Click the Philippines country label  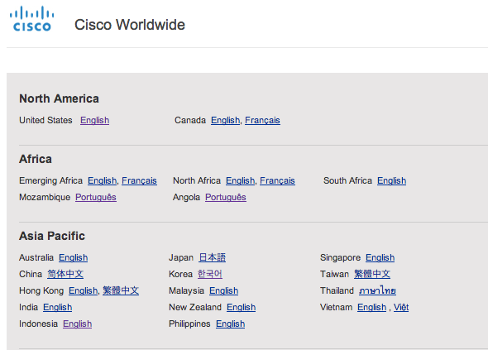[x=189, y=324]
